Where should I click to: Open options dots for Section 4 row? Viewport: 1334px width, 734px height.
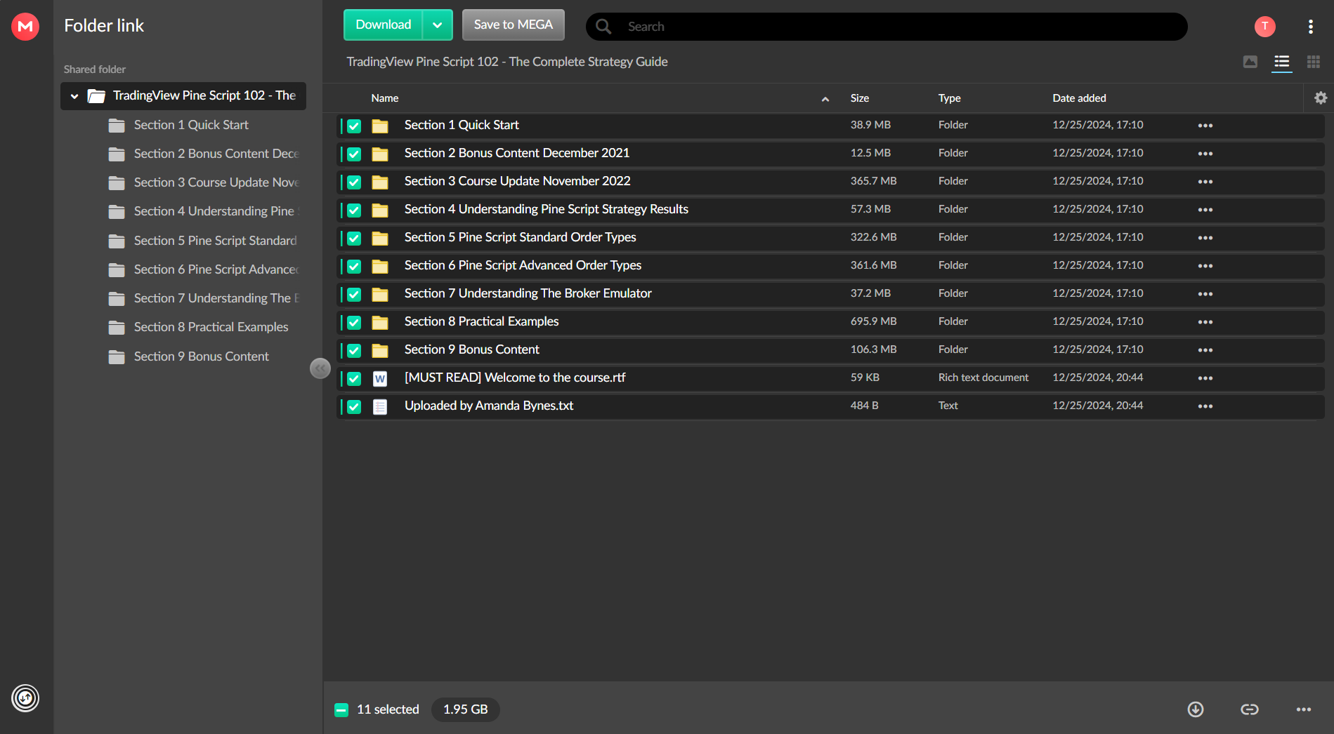[1205, 210]
